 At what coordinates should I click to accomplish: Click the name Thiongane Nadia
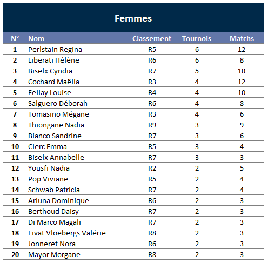pos(56,125)
